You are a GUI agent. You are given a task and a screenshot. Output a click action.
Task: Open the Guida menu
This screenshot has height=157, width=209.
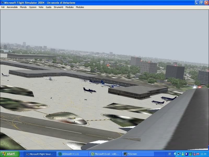point(49,7)
